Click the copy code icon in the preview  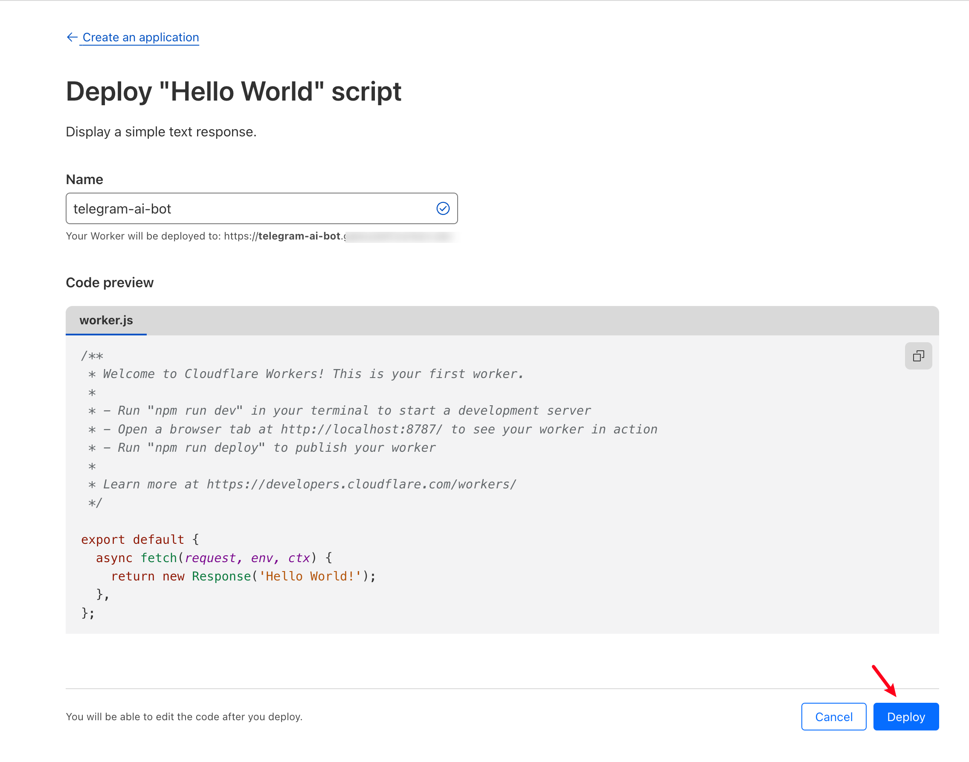[x=918, y=355]
